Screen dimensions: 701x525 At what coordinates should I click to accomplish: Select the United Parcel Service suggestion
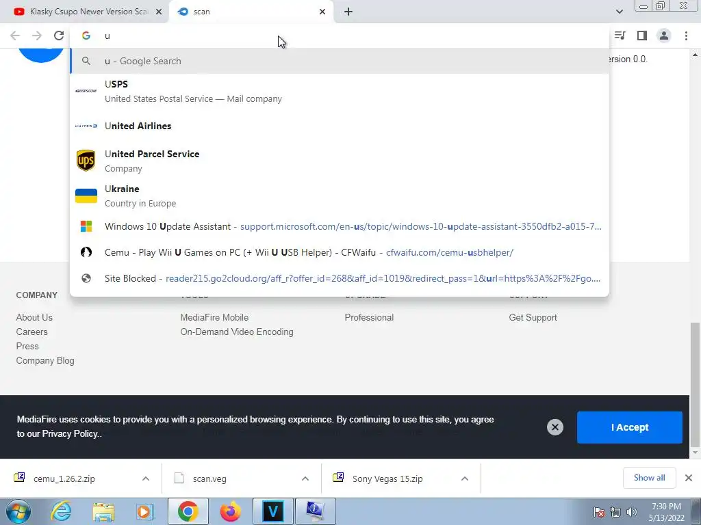pyautogui.click(x=340, y=161)
